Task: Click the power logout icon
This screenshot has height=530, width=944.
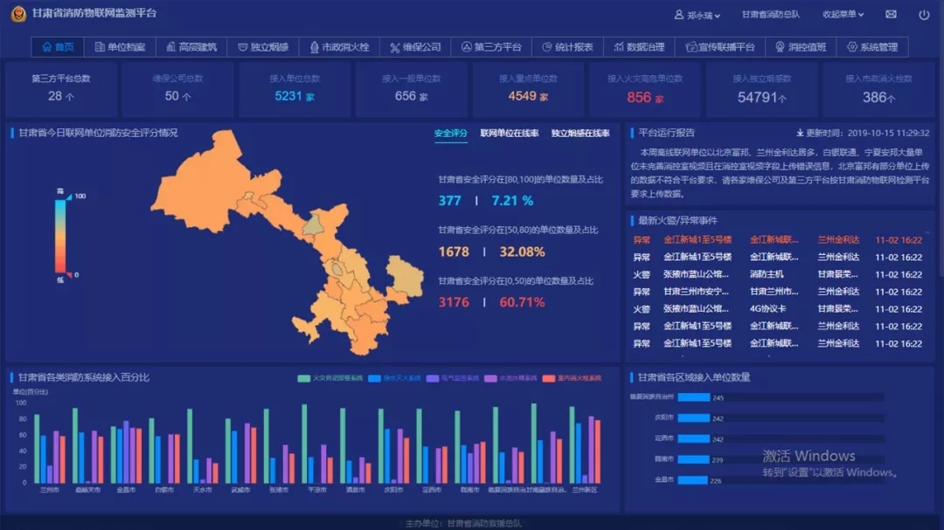Action: (x=924, y=15)
